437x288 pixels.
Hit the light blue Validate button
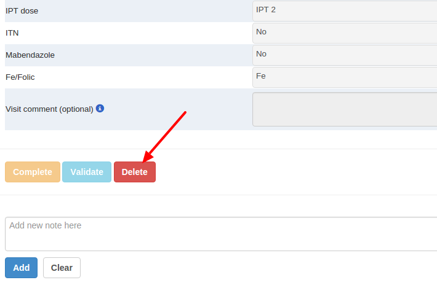pos(87,172)
